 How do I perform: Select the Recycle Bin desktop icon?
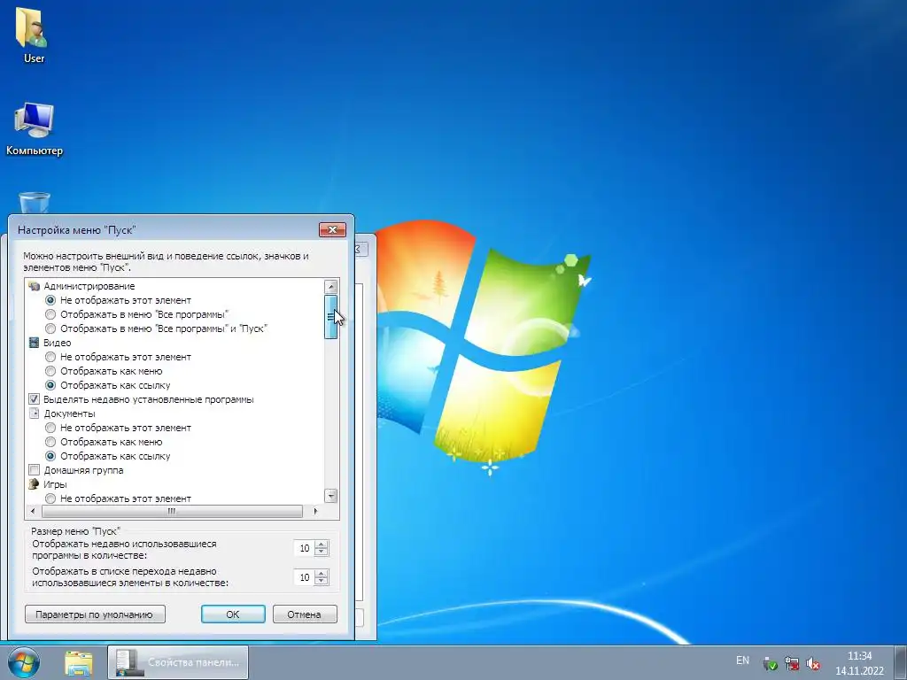tap(35, 203)
